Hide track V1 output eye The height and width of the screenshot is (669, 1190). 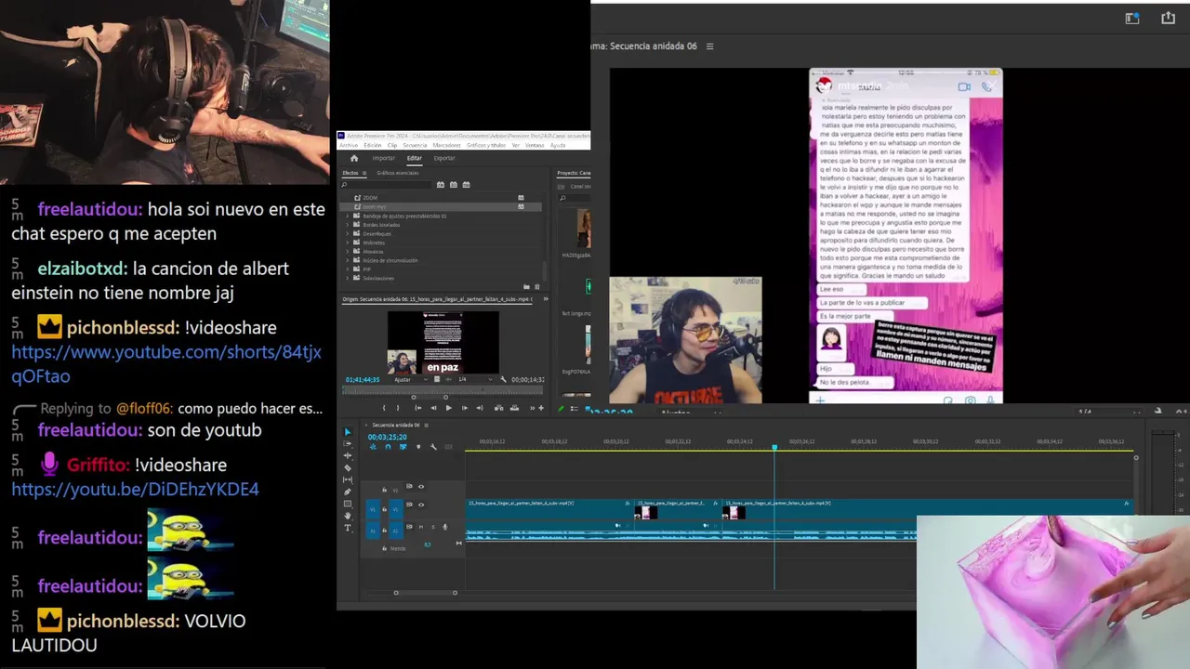point(421,505)
